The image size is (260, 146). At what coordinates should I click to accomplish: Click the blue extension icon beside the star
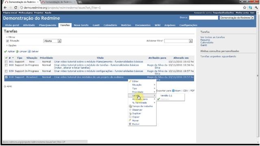[x=250, y=8]
